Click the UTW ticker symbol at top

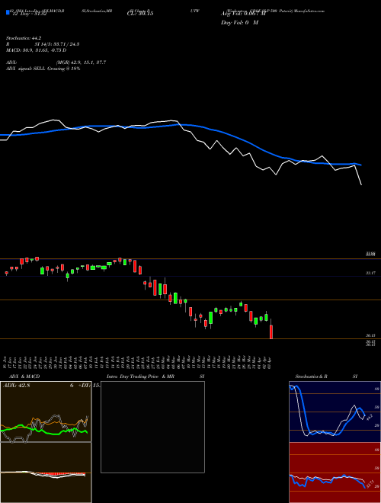click(194, 11)
